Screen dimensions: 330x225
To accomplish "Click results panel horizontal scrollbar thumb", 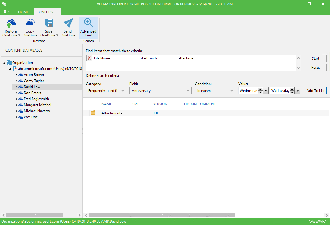I will pos(161,215).
